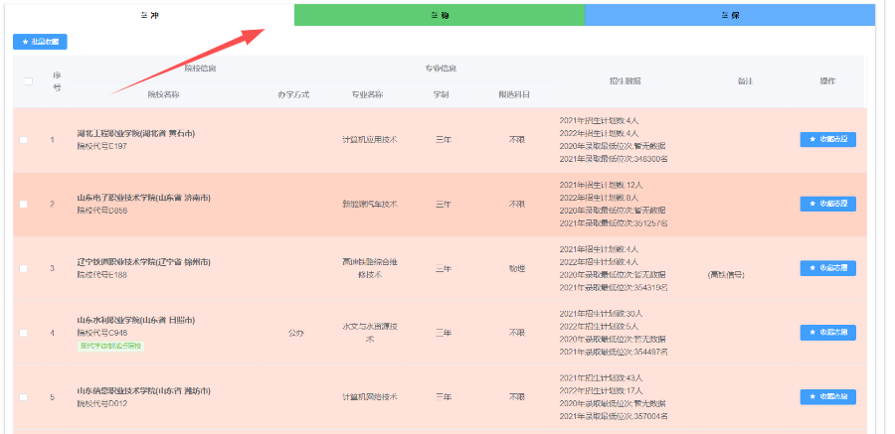Check the box for 山东水利职业学院 row
Screen dimensions: 895x434
[x=24, y=333]
